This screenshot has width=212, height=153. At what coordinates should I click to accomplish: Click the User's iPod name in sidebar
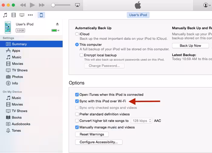(25, 24)
